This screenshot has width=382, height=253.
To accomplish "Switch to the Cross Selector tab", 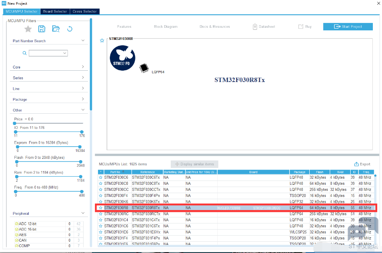I will click(85, 11).
